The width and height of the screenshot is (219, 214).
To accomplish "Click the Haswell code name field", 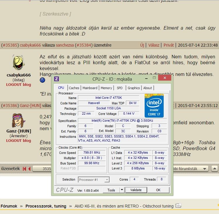I will [94, 103].
